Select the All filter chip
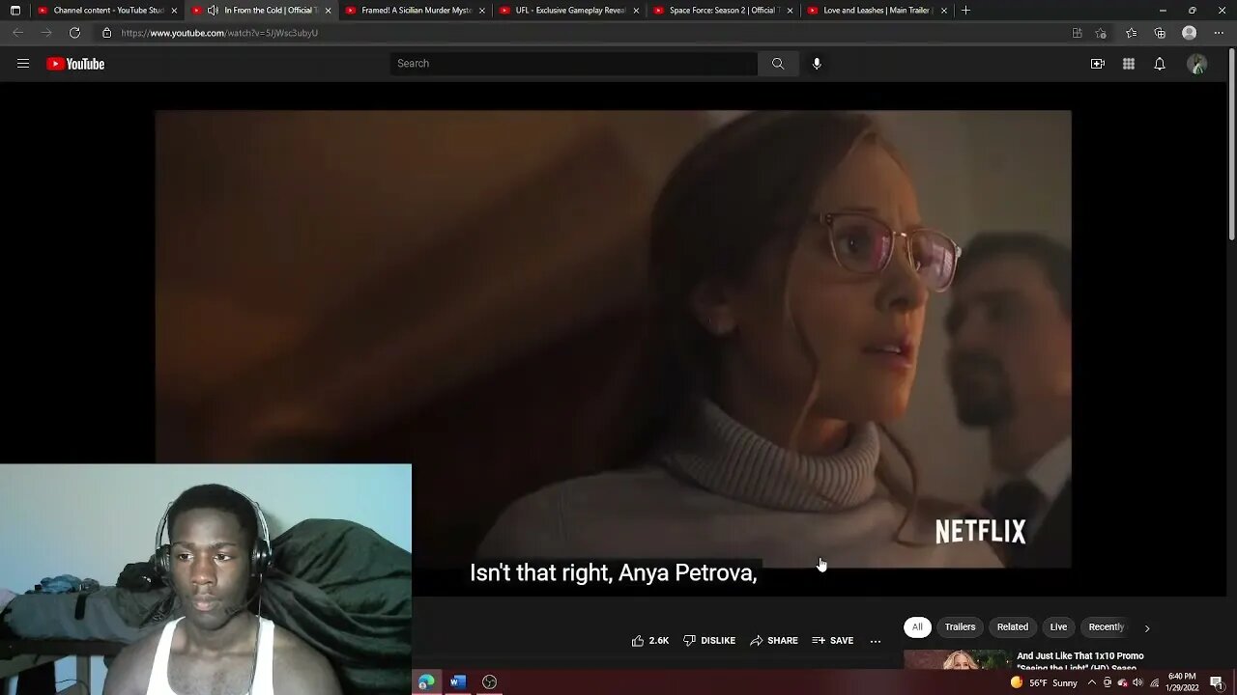1237x695 pixels. [917, 627]
